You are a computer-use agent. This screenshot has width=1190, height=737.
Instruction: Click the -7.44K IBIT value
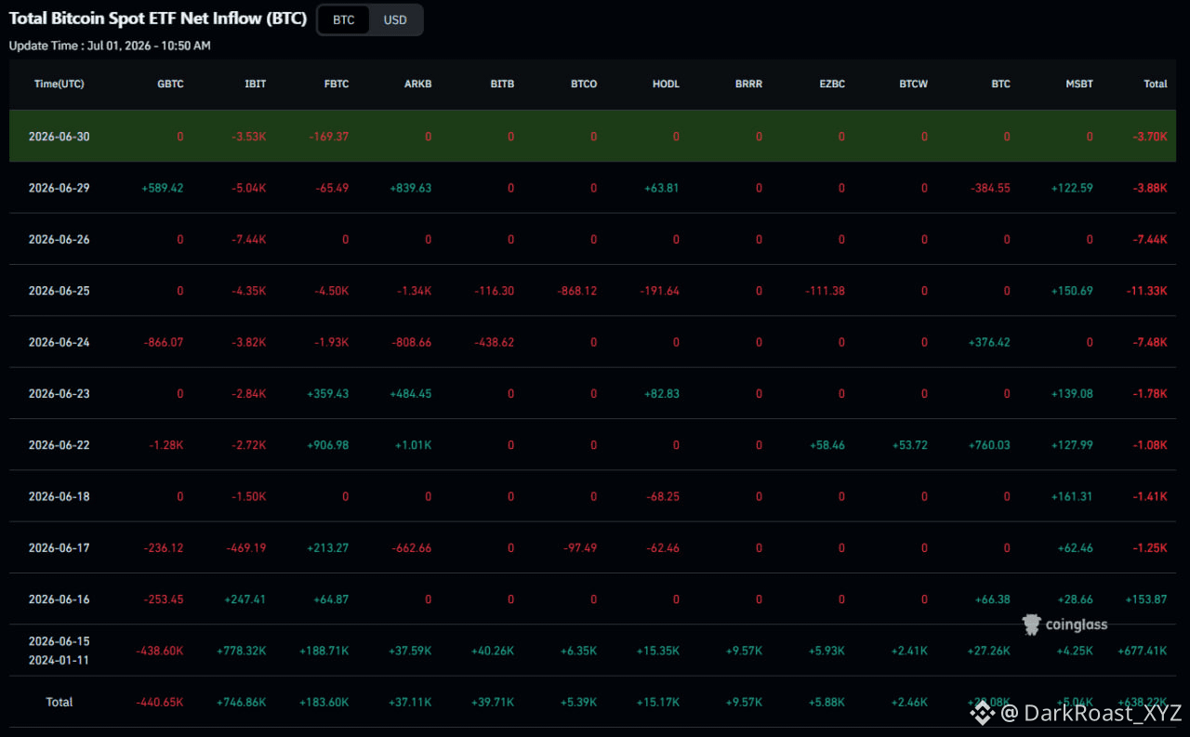click(249, 240)
